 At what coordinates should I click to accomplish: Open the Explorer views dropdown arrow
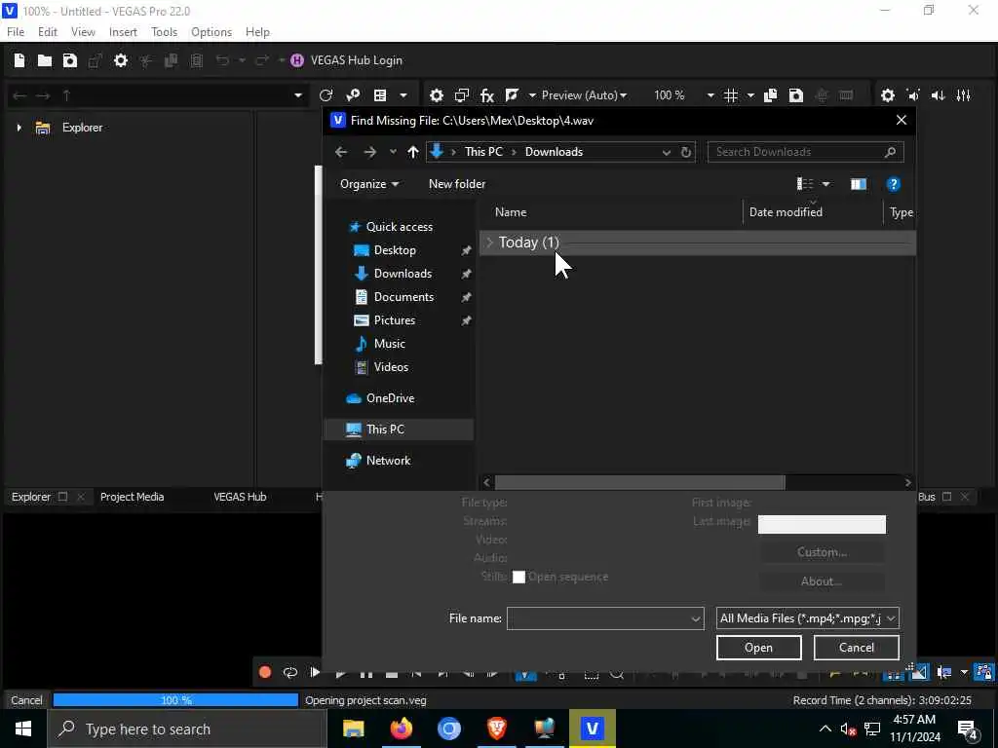click(403, 95)
